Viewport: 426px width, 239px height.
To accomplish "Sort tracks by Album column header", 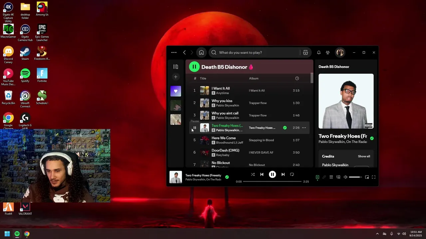I will click(254, 78).
